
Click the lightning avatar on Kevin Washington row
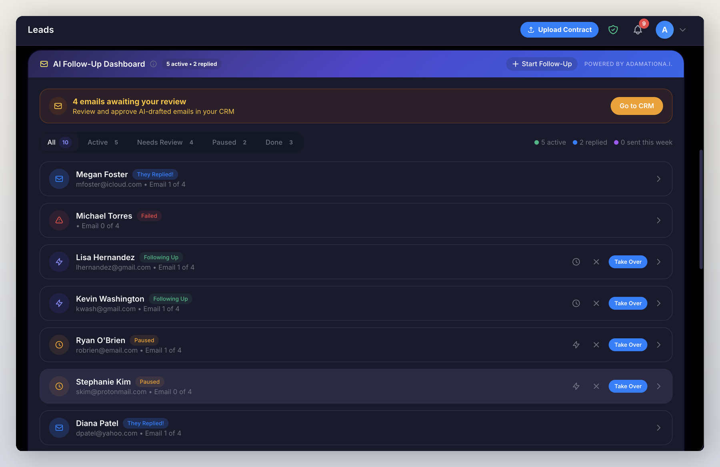59,303
